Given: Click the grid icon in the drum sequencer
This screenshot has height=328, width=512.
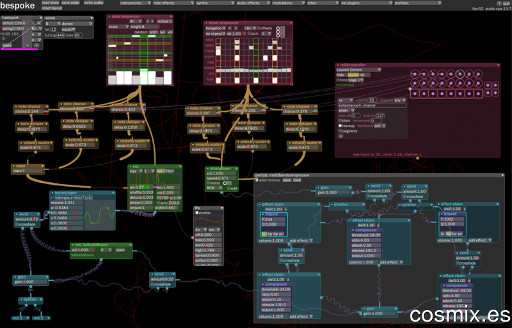Looking at the screenshot, I should (x=283, y=32).
